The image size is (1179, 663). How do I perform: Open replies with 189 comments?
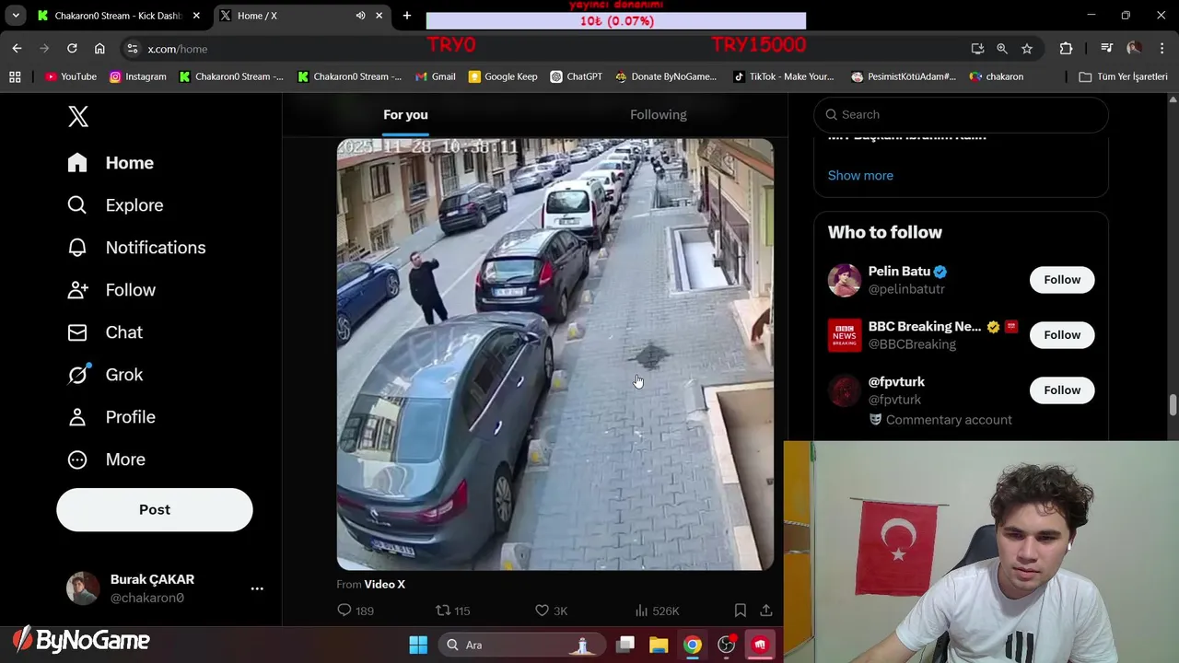pyautogui.click(x=356, y=611)
